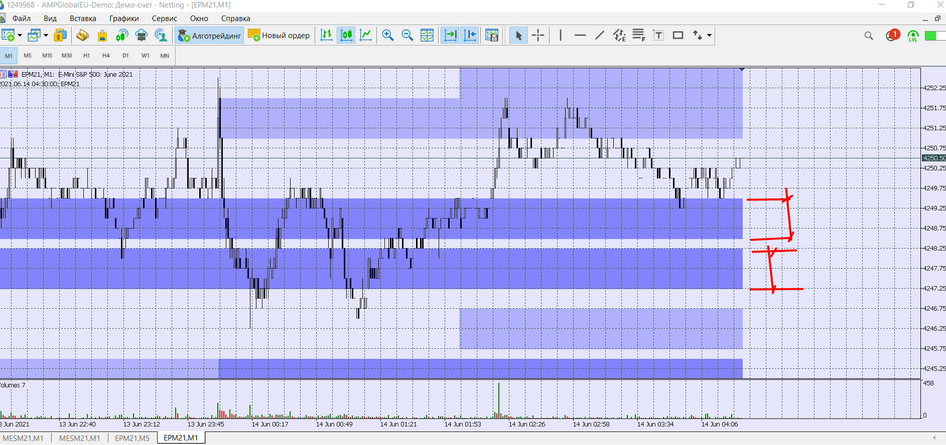Image resolution: width=946 pixels, height=445 pixels.
Task: Switch to M5 timeframe
Action: 28,56
